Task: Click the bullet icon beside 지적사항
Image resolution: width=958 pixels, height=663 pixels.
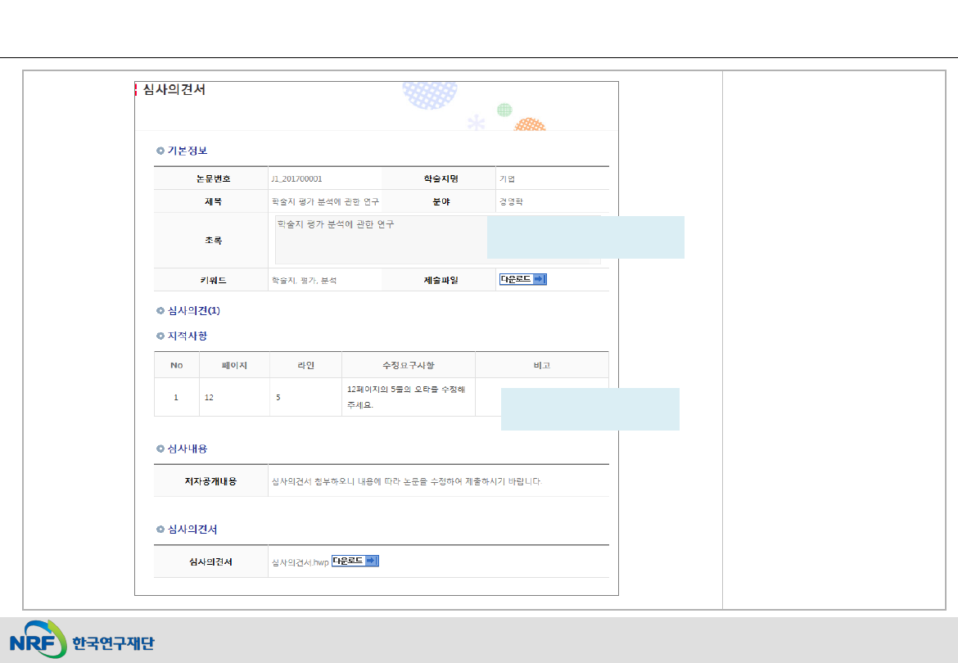Action: point(160,336)
